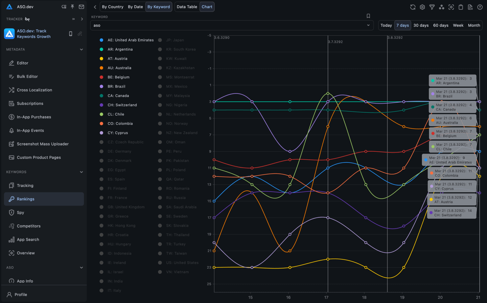
Task: Open the filter options
Action: (432, 7)
